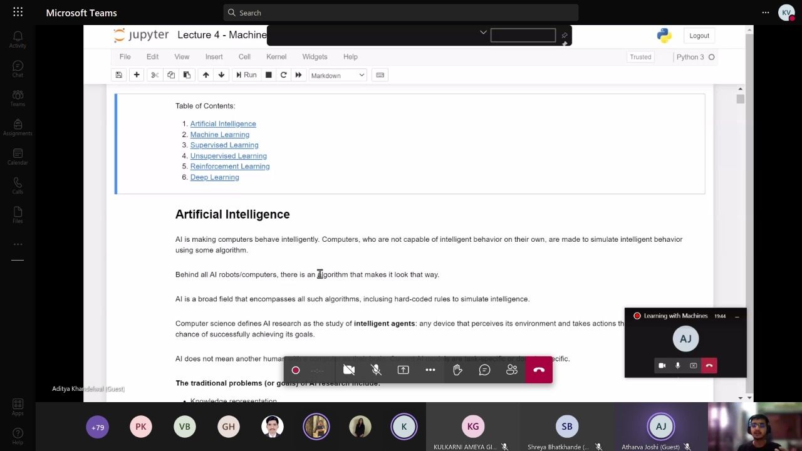Viewport: 802px width, 451px height.
Task: Interrupt the kernel with the stop button
Action: pyautogui.click(x=268, y=75)
